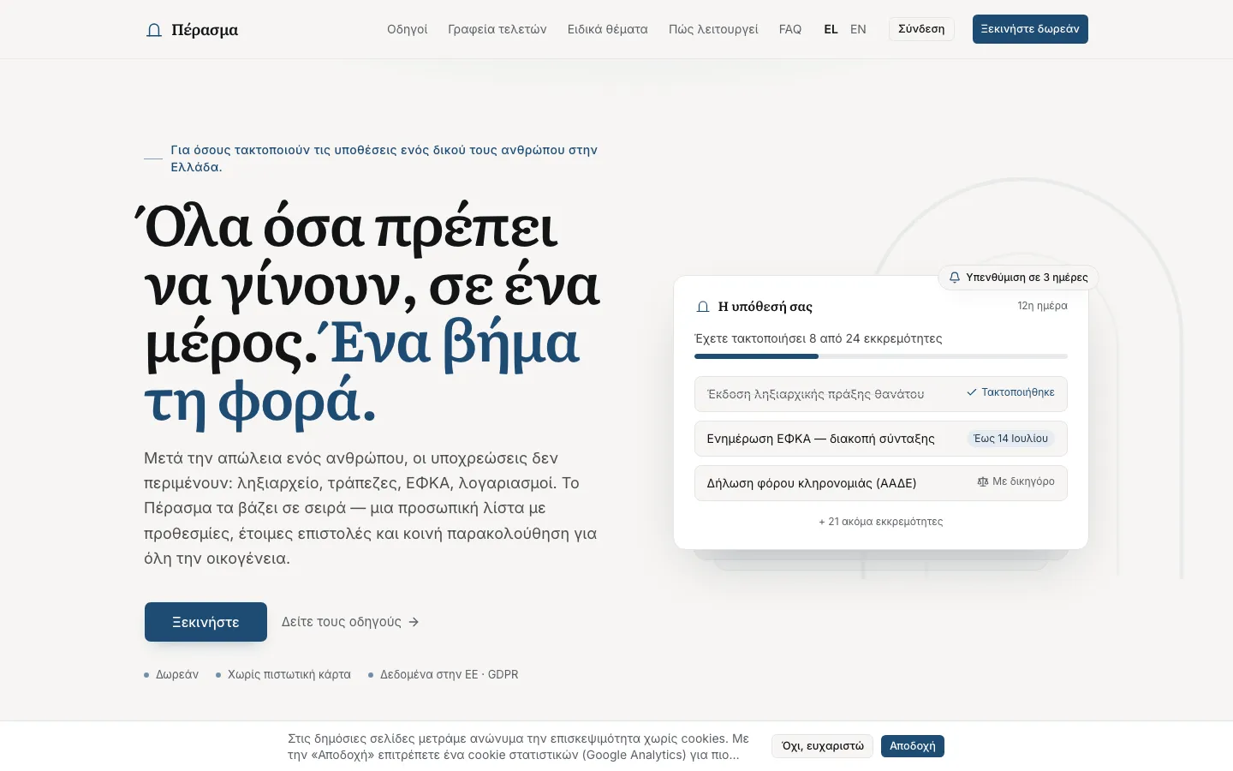Click the Χωρίς πιστωτική κάρτα text
The height and width of the screenshot is (771, 1233).
point(289,675)
